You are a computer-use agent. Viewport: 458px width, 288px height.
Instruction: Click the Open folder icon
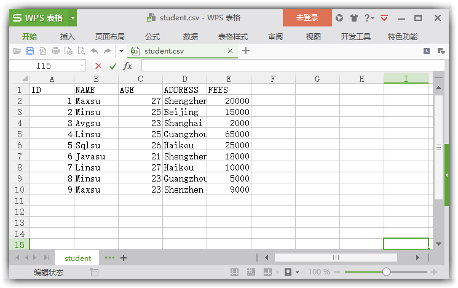click(x=17, y=51)
